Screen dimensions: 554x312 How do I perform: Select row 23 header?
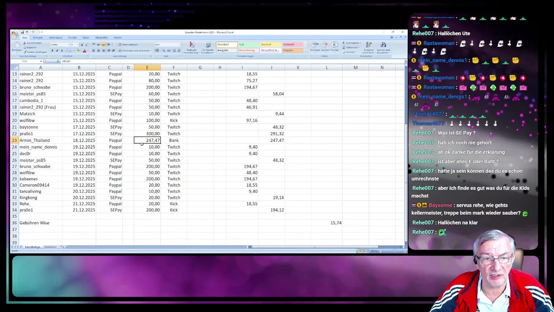click(14, 140)
